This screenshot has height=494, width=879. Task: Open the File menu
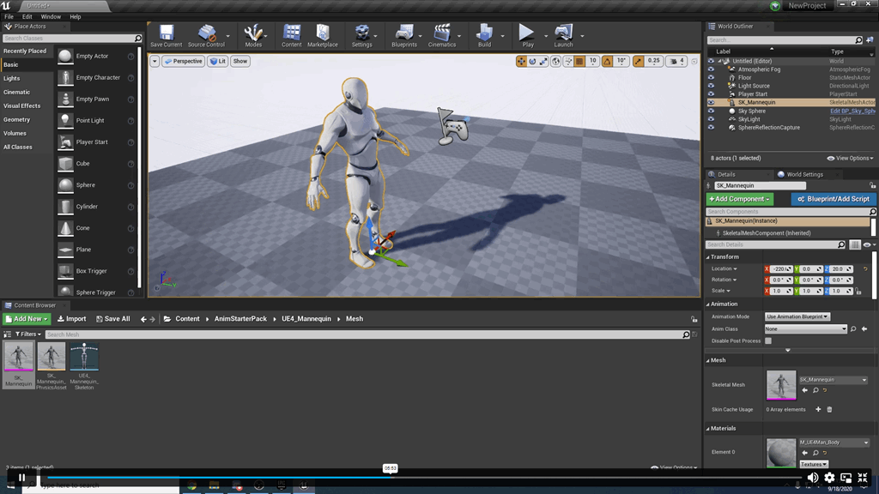pos(9,17)
